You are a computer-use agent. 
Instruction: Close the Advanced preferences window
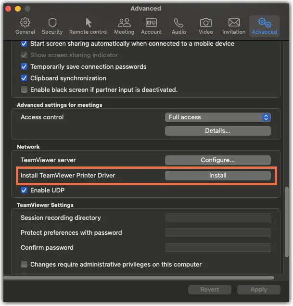click(8, 9)
